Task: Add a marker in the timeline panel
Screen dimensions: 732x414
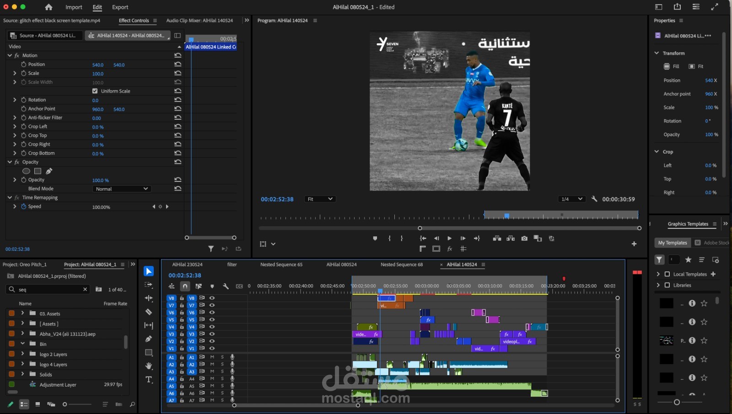Action: pyautogui.click(x=212, y=286)
